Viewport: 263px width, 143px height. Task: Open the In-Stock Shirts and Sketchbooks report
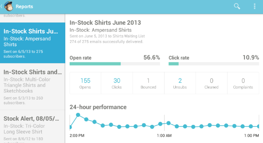pyautogui.click(x=32, y=87)
